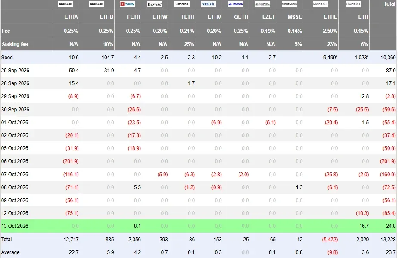Click the BlackRock logo above ETHA
The image size is (398, 258).
click(65, 4)
